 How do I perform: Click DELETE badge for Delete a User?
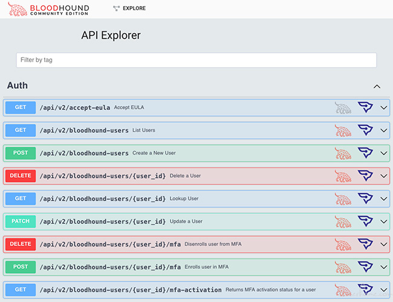21,176
